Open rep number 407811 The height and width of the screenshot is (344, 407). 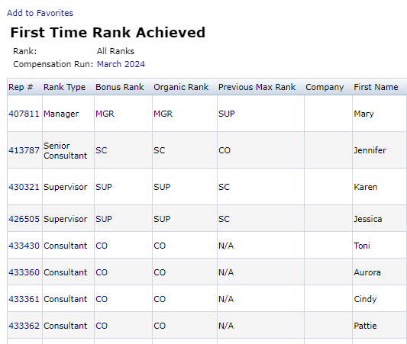[x=24, y=114]
